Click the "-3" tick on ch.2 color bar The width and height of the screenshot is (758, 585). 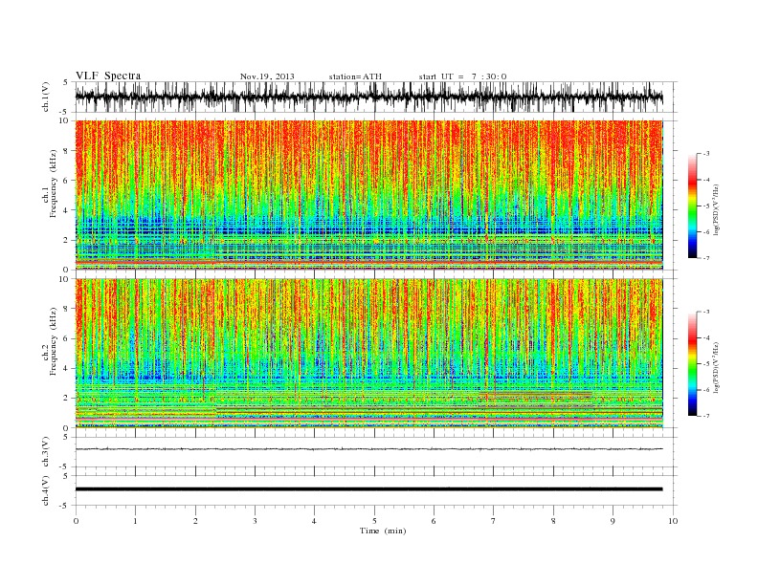pyautogui.click(x=705, y=312)
